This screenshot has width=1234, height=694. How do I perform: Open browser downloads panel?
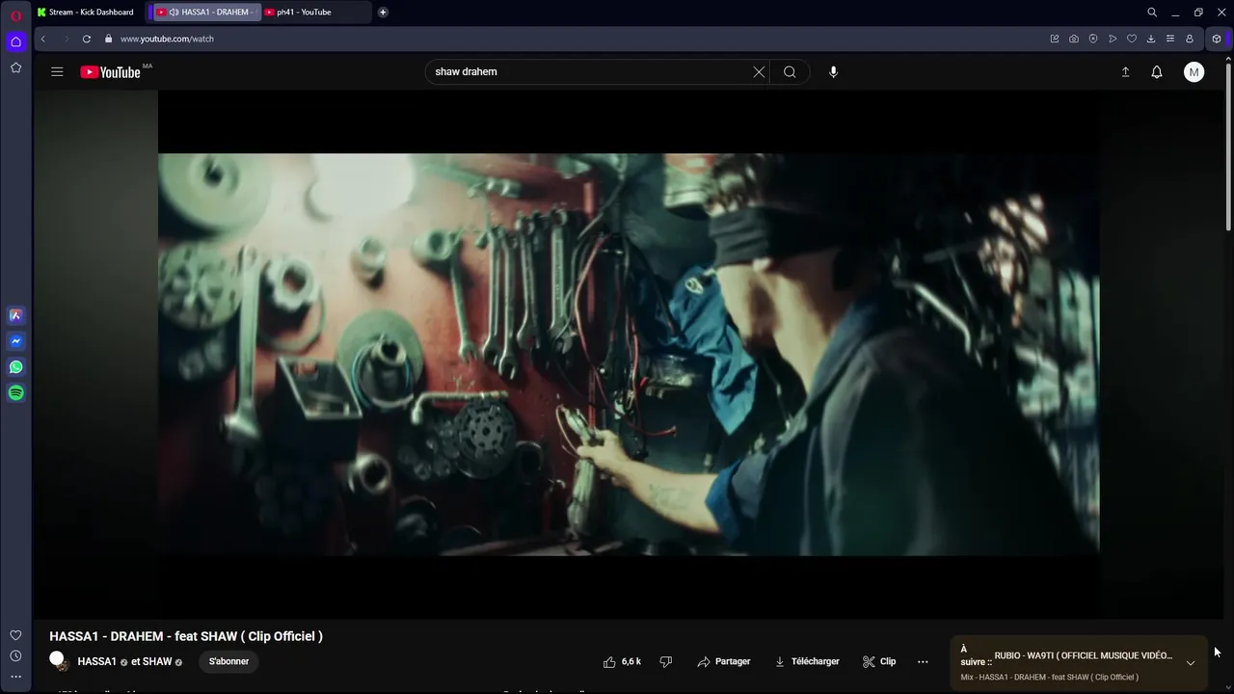coord(1151,39)
